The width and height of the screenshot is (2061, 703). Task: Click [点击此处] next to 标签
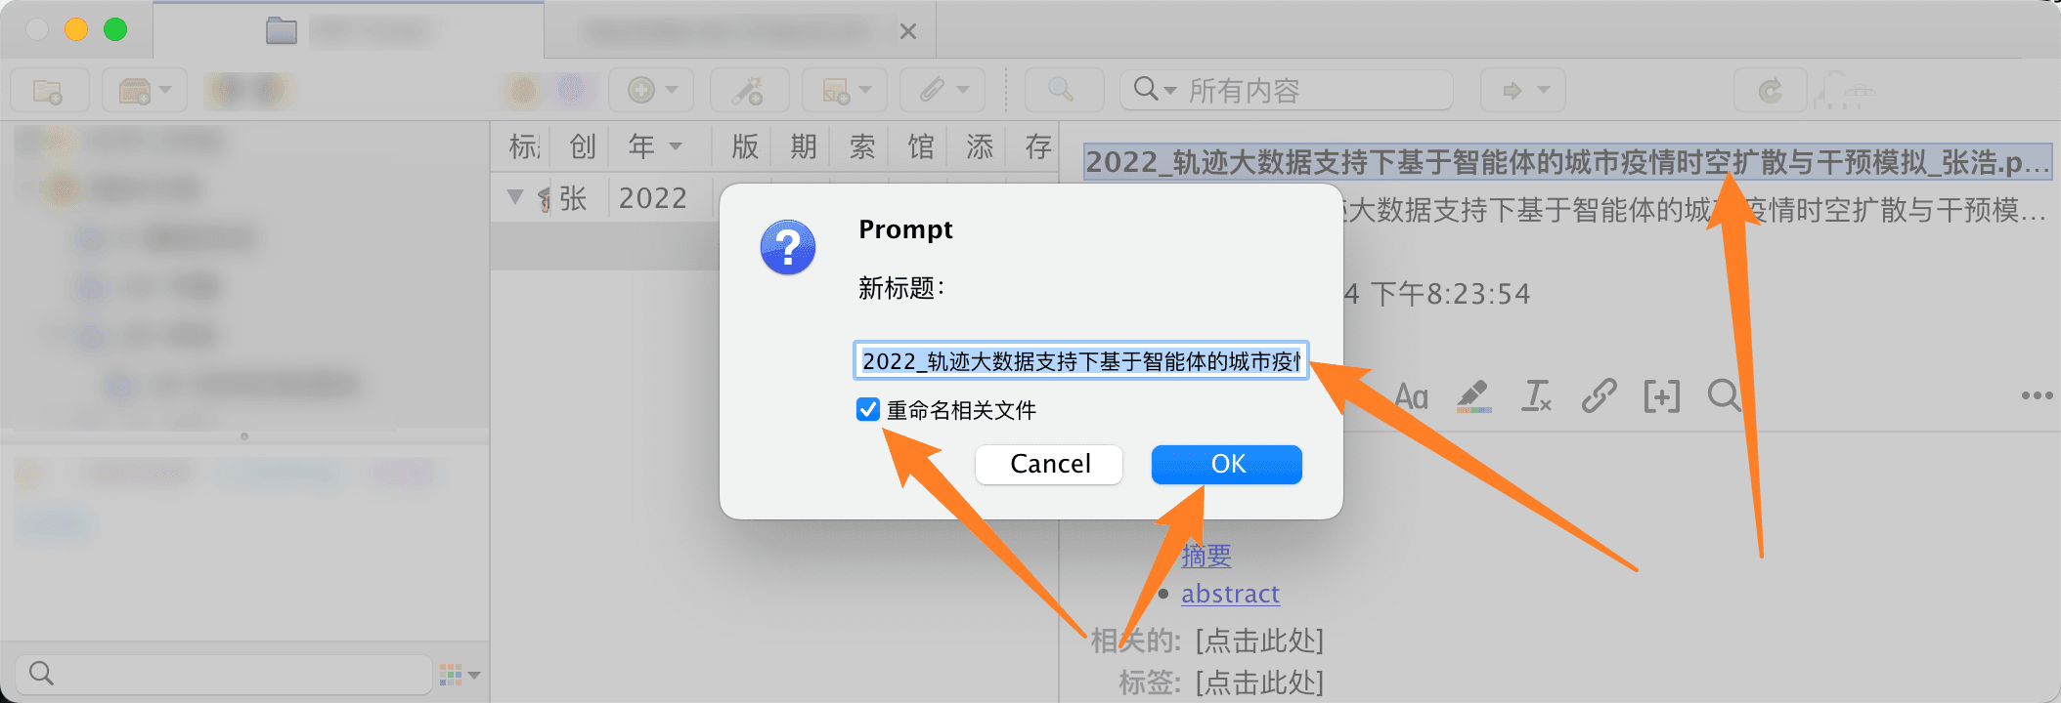1259,682
